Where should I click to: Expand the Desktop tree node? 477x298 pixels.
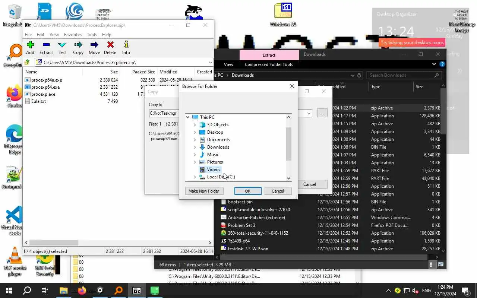(195, 132)
